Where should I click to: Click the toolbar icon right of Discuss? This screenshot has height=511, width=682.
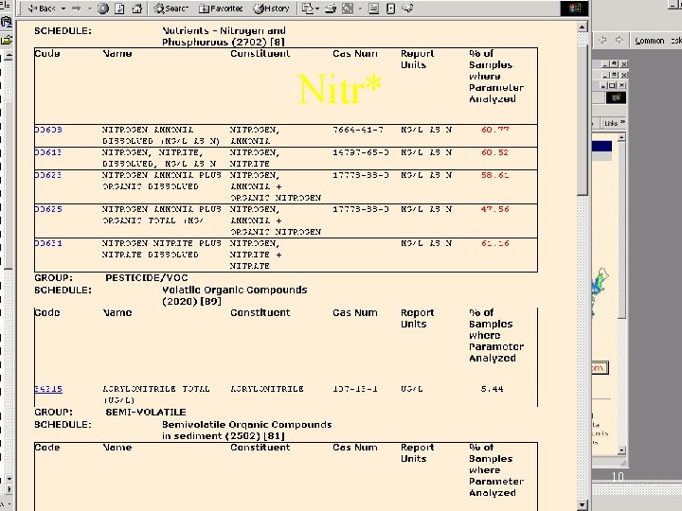390,9
